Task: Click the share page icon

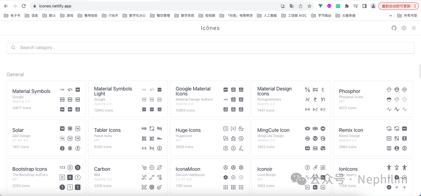Action: coord(301,6)
